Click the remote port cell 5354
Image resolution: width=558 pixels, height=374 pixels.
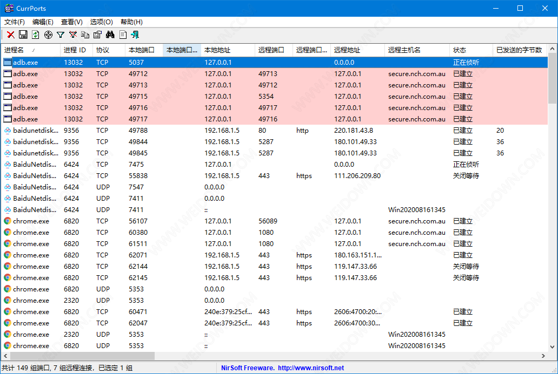click(x=266, y=97)
